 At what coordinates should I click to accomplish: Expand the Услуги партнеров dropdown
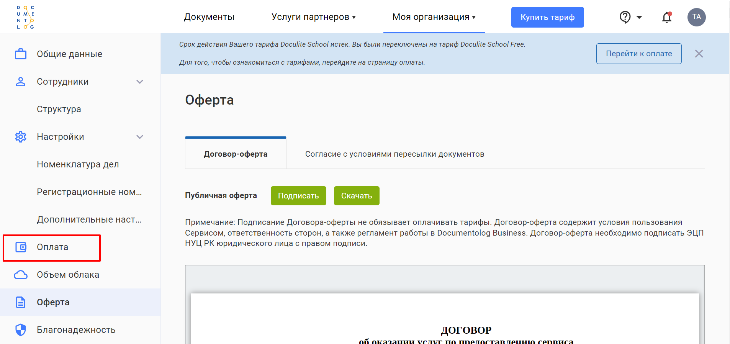coord(314,17)
